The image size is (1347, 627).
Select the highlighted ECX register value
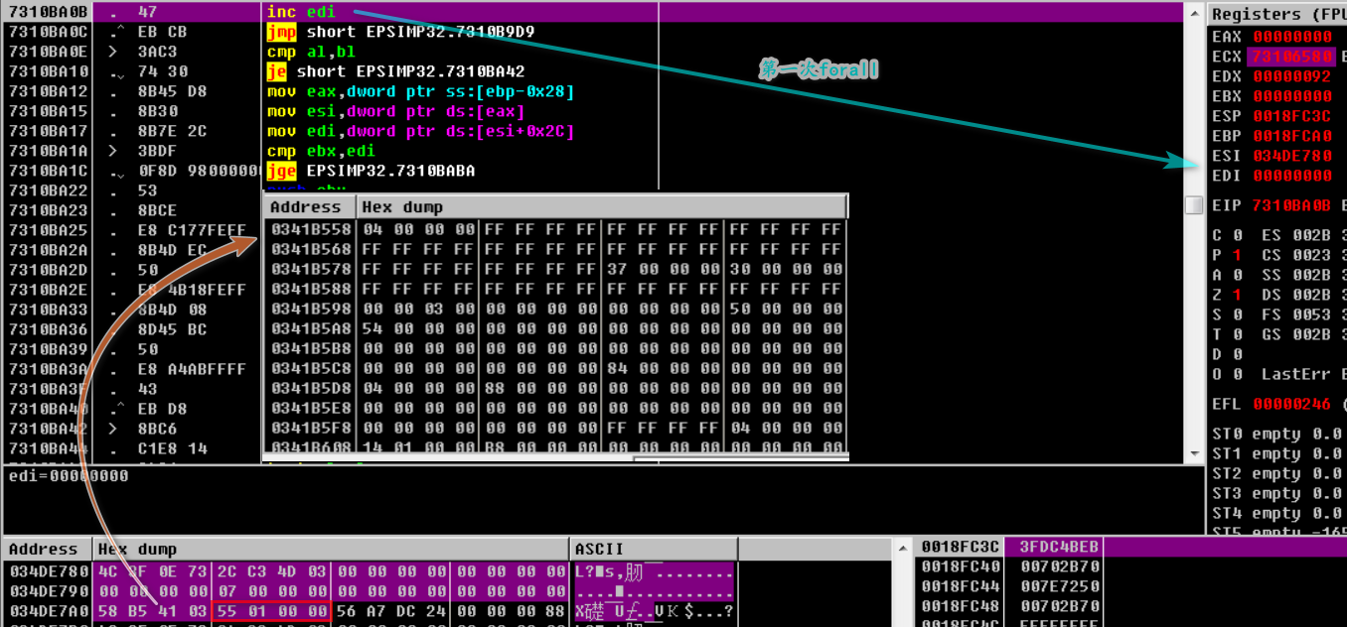[x=1292, y=57]
